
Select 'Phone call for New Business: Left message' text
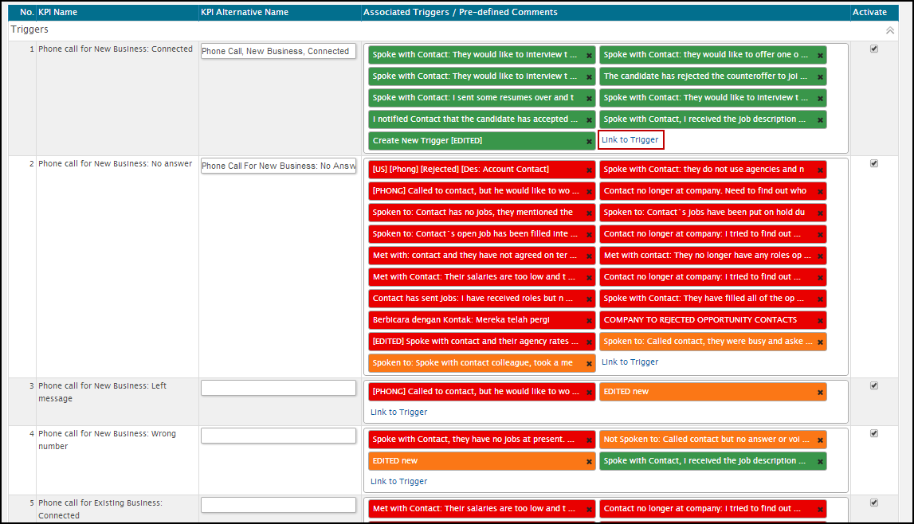(103, 392)
